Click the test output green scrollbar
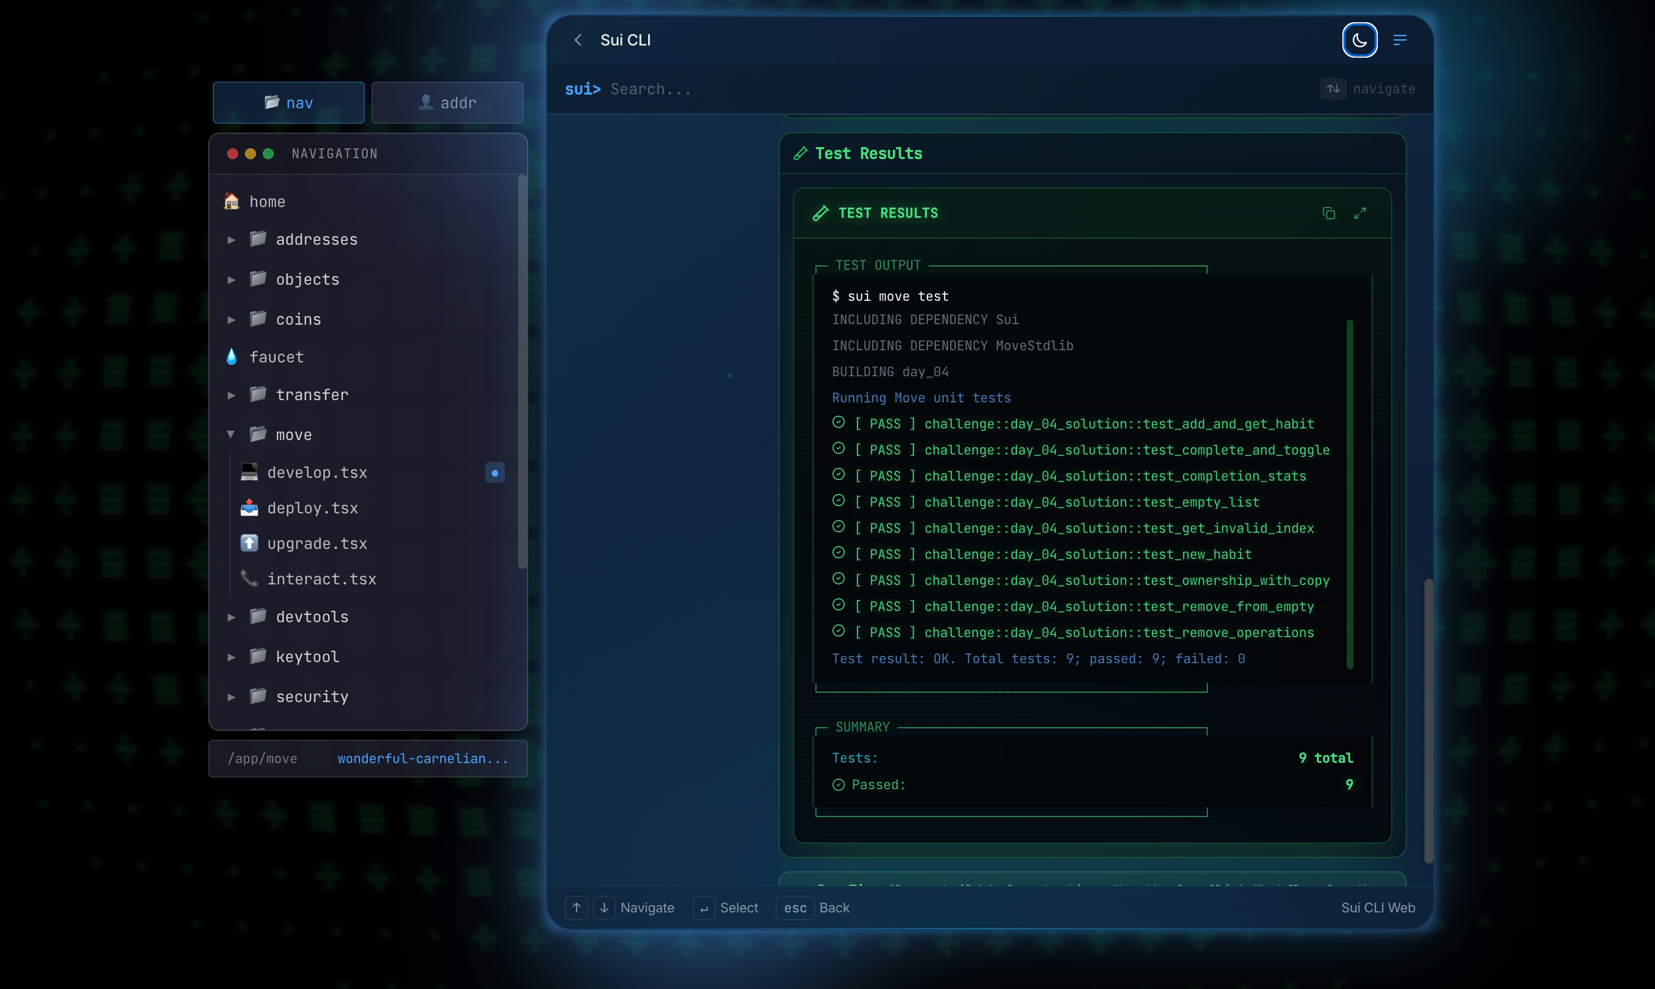The image size is (1655, 989). [1350, 493]
